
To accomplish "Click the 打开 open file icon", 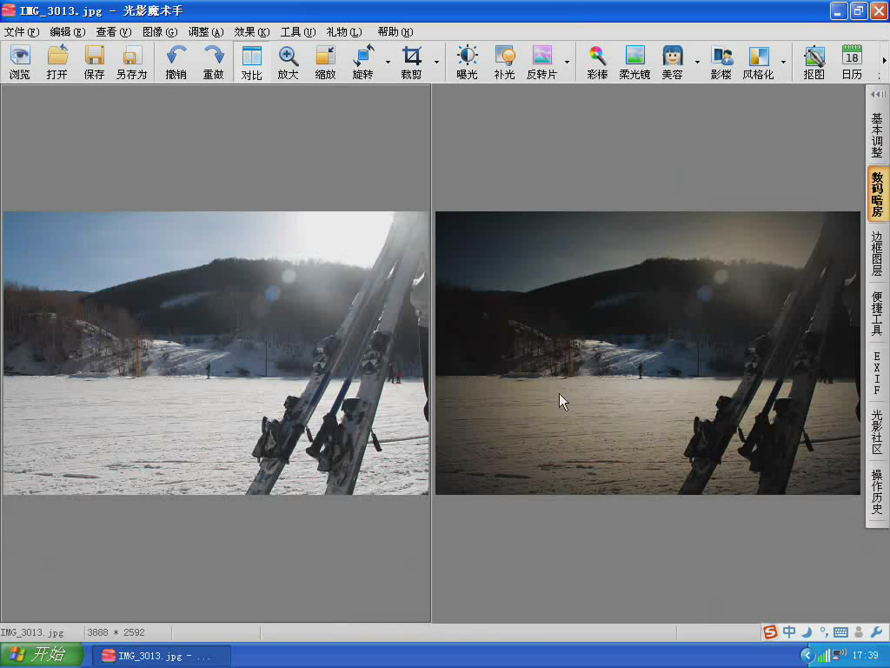I will pyautogui.click(x=56, y=62).
